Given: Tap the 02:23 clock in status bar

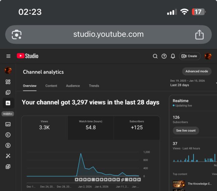Looking at the screenshot, I should pyautogui.click(x=30, y=12).
